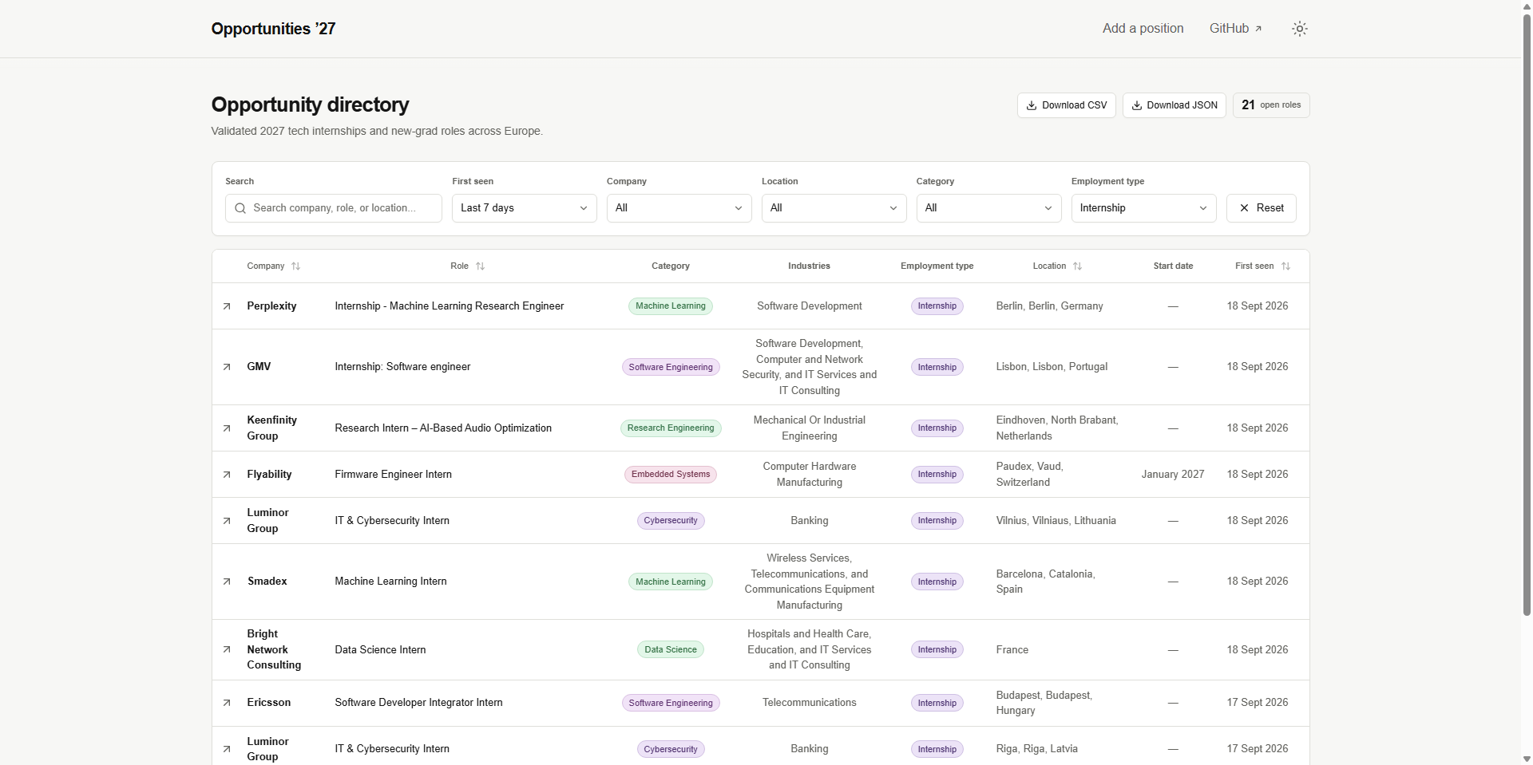Image resolution: width=1533 pixels, height=765 pixels.
Task: Click the scrollbar down arrow
Action: [x=1527, y=759]
